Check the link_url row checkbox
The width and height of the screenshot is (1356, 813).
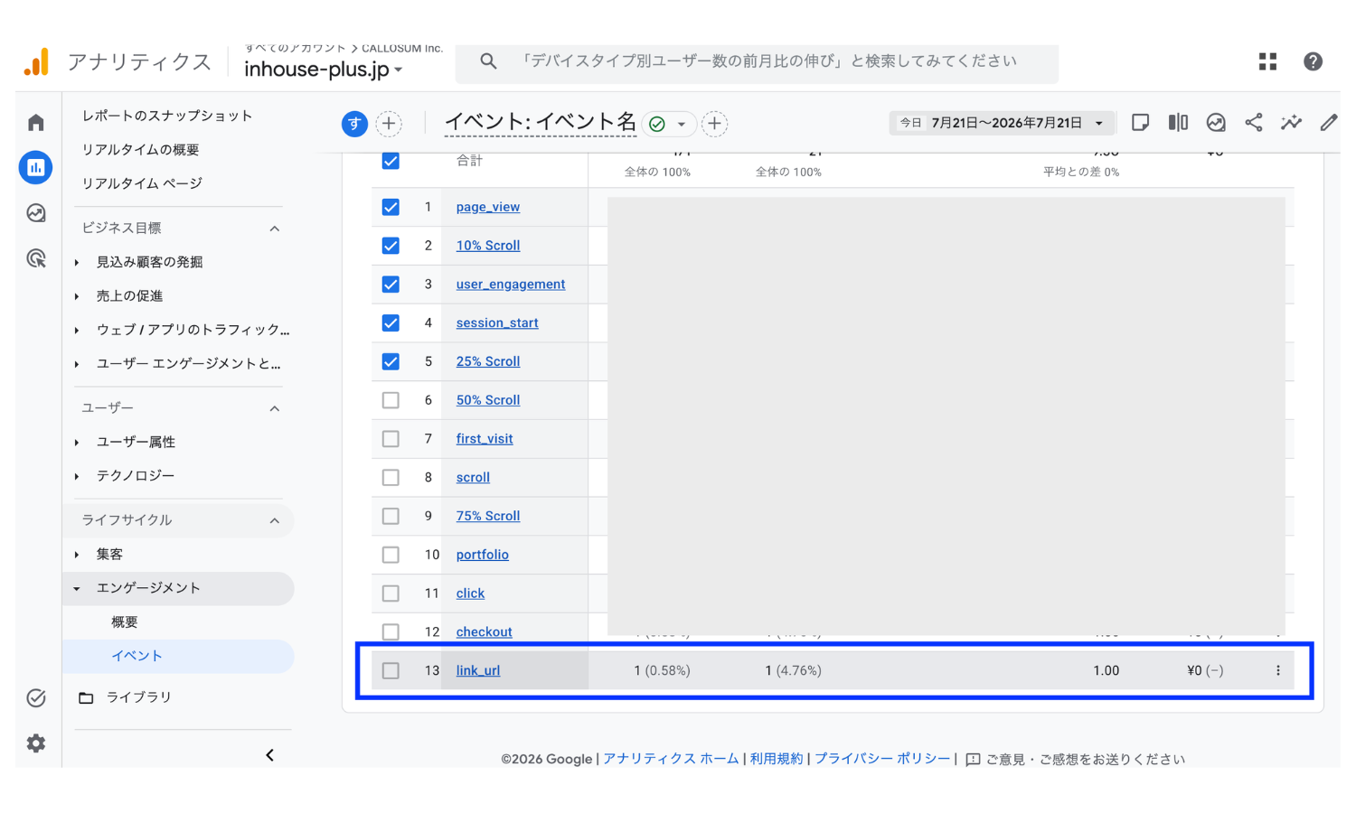391,670
